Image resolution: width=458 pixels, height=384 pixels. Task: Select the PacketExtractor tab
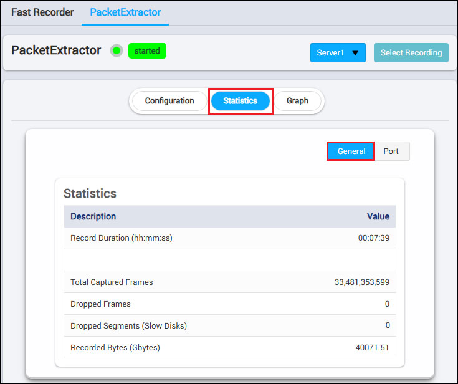click(125, 12)
